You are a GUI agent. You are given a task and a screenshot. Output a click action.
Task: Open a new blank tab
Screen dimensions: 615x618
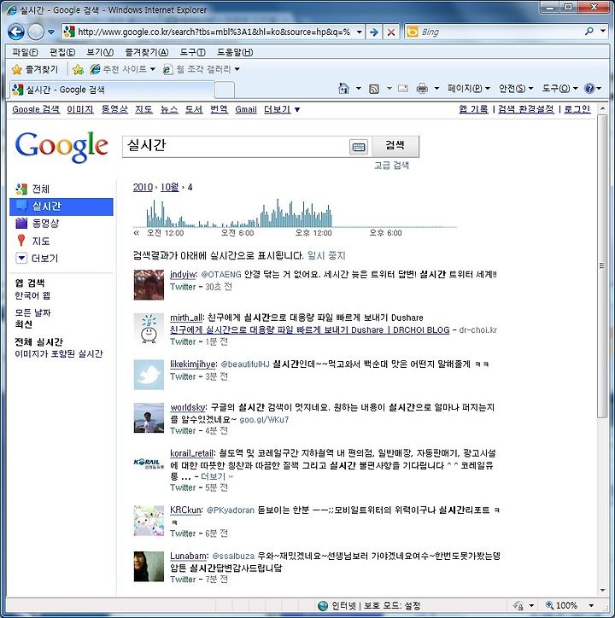pos(225,90)
